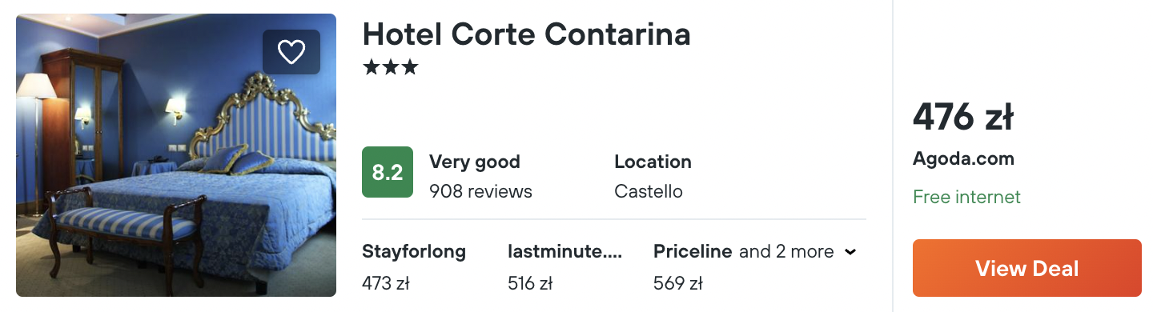Choose the lastminute 516 zł offer
Viewport: 1153px width, 312px height.
(x=565, y=267)
